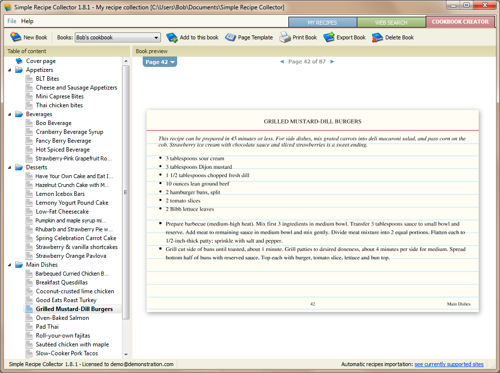Select Coconut-crusted lime chicken recipe

[75, 291]
